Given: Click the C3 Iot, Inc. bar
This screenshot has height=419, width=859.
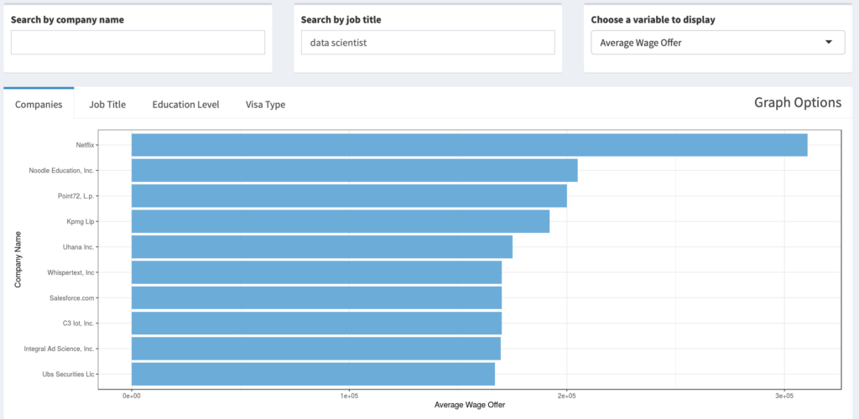Looking at the screenshot, I should 316,323.
